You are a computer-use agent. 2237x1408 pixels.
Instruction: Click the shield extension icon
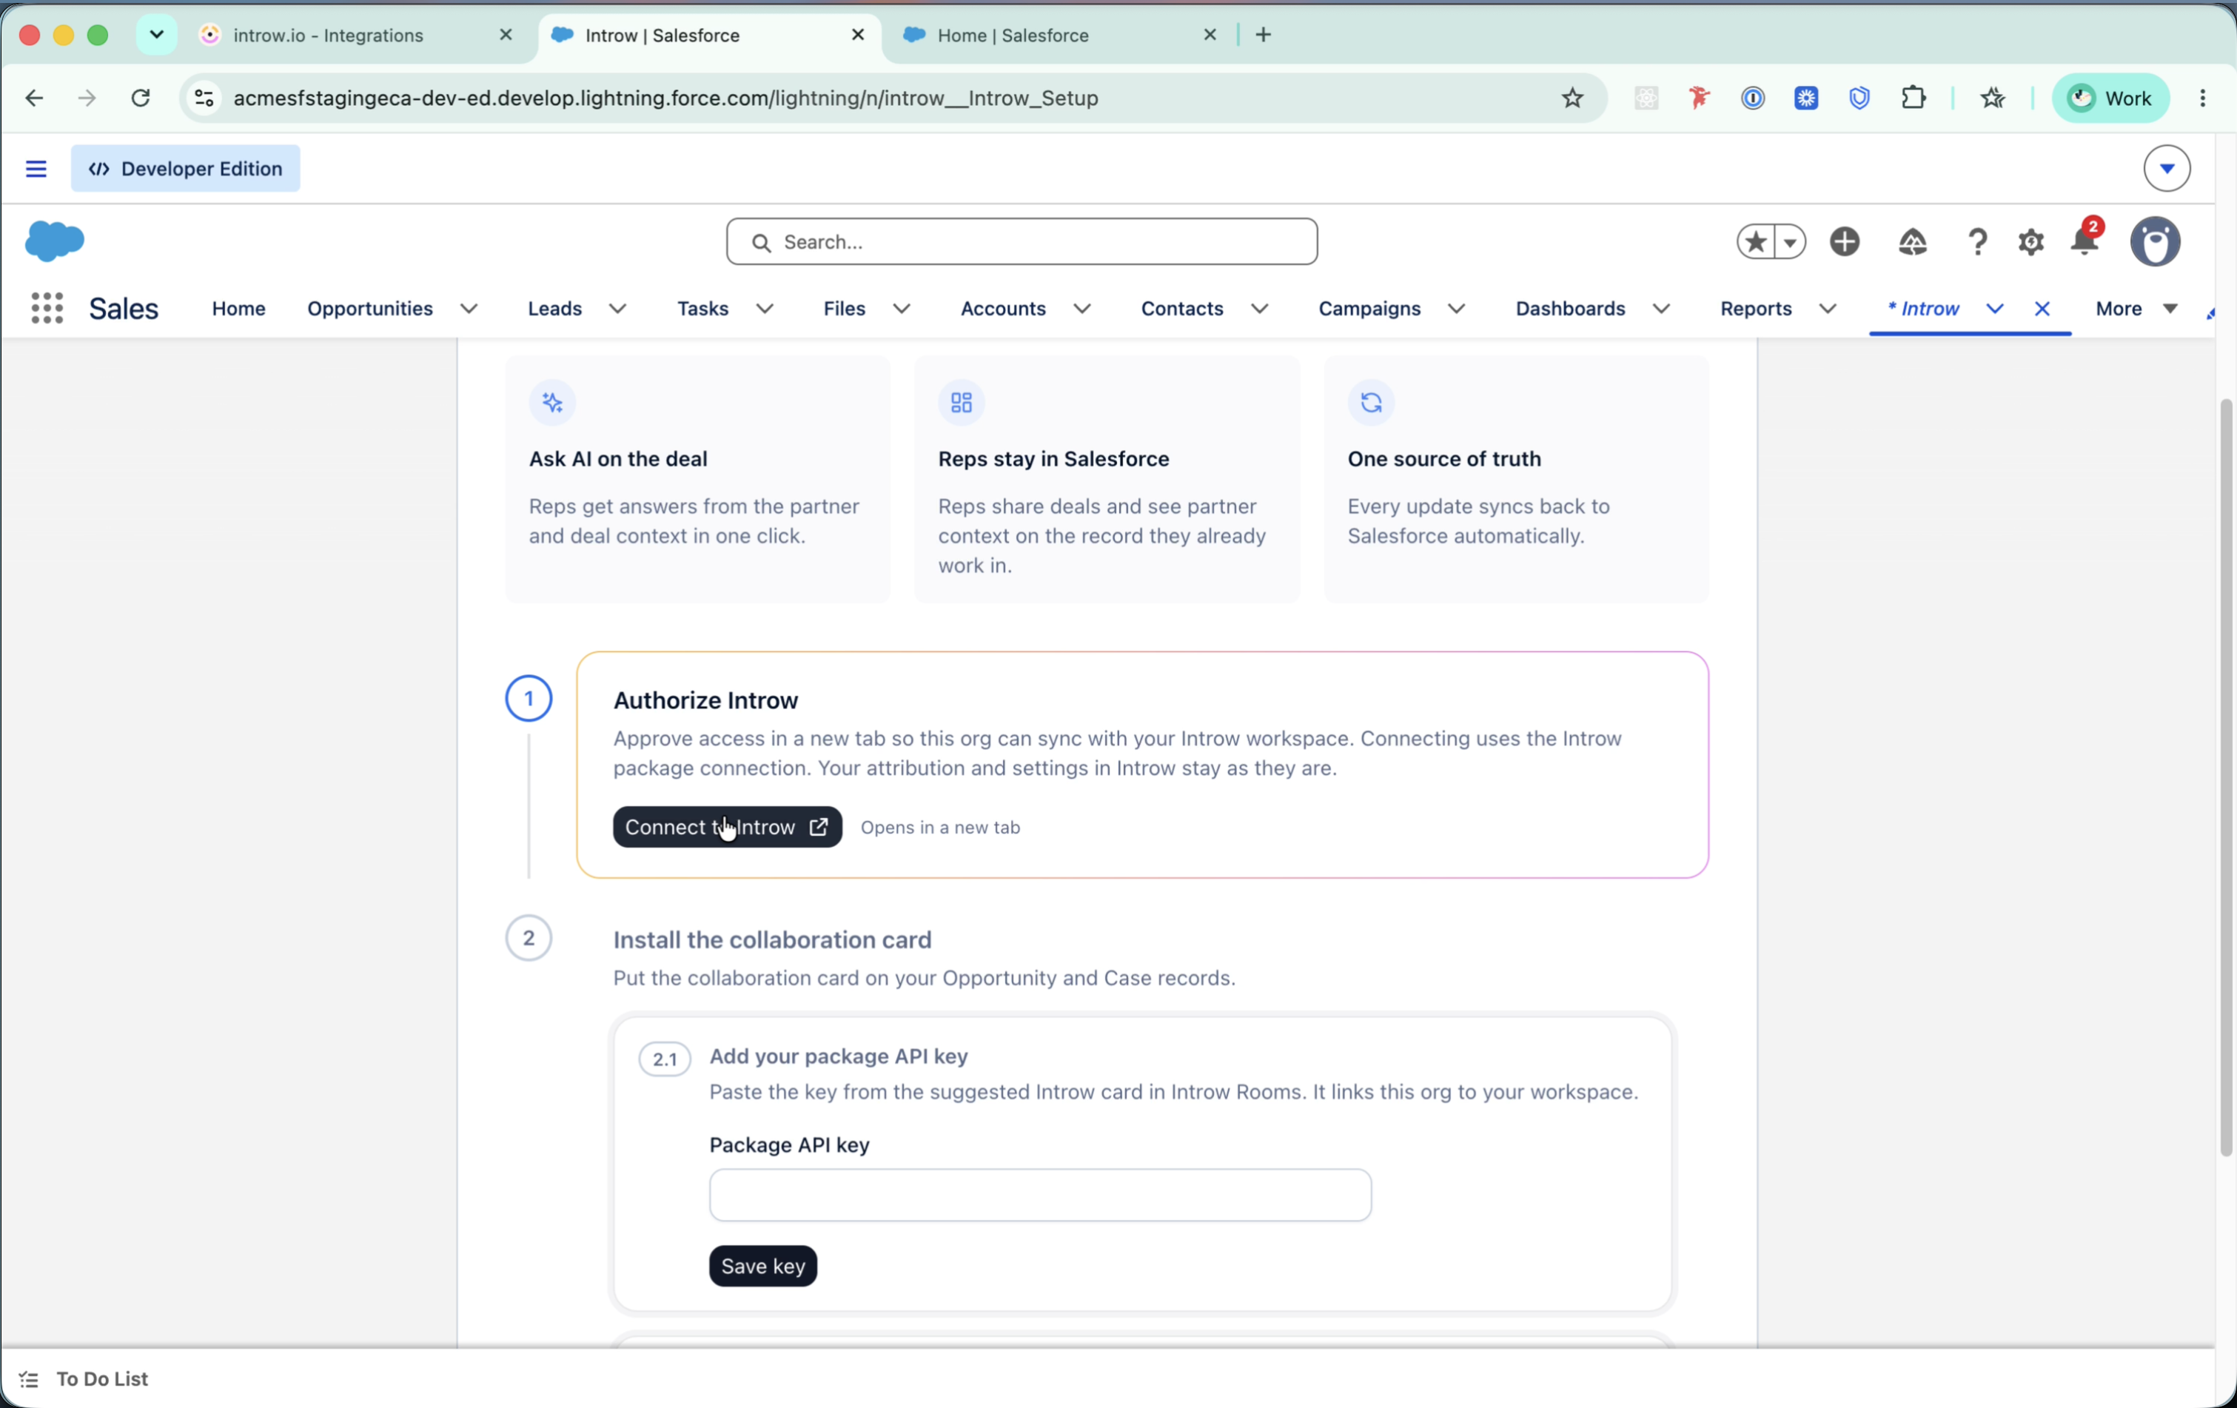point(1859,98)
